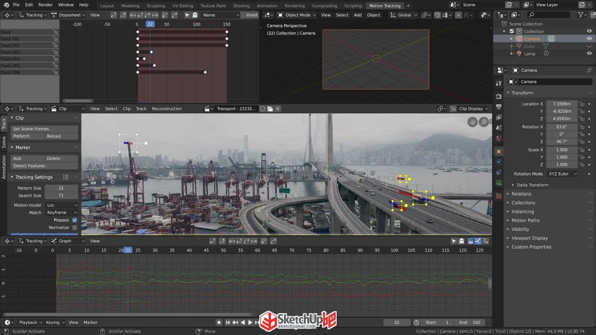596x335 pixels.
Task: Click the Lamp data icon in outliner
Action: point(546,54)
